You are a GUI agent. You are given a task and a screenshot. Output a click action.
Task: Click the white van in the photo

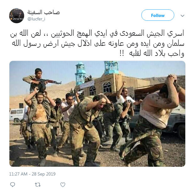(17, 115)
